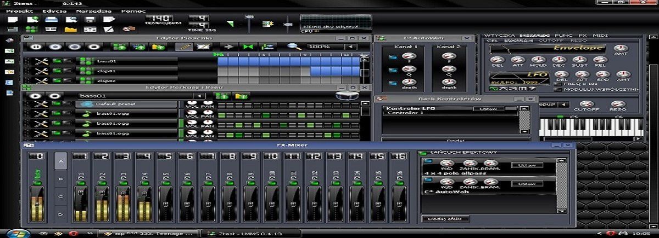This screenshot has width=659, height=238.
Task: Stop playback in Edytor Piosenki
Action: 94,47
